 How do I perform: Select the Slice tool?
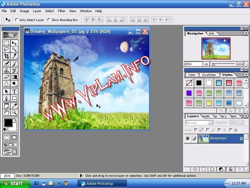[x=14, y=56]
